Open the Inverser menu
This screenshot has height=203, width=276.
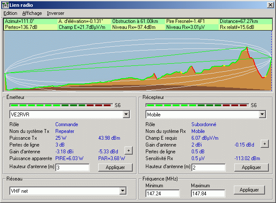[55, 13]
